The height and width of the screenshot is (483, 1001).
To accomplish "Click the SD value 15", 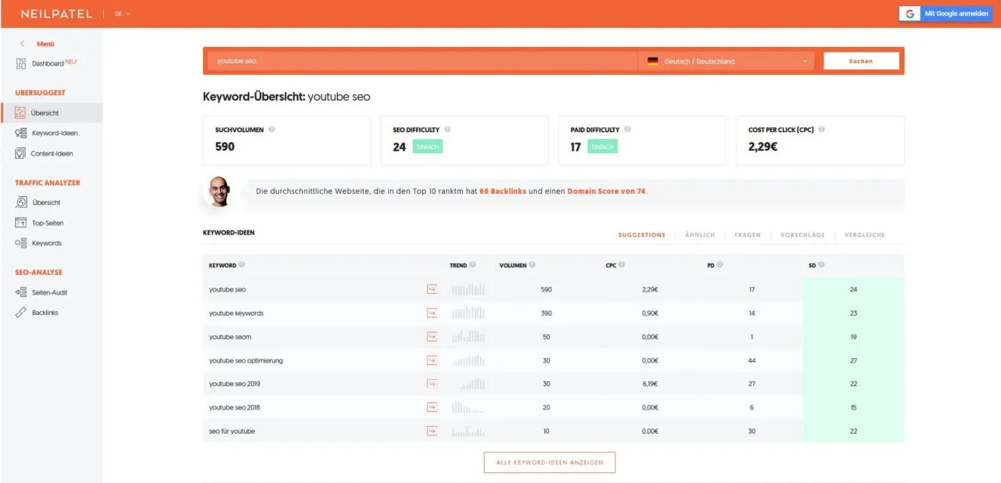I will point(854,407).
